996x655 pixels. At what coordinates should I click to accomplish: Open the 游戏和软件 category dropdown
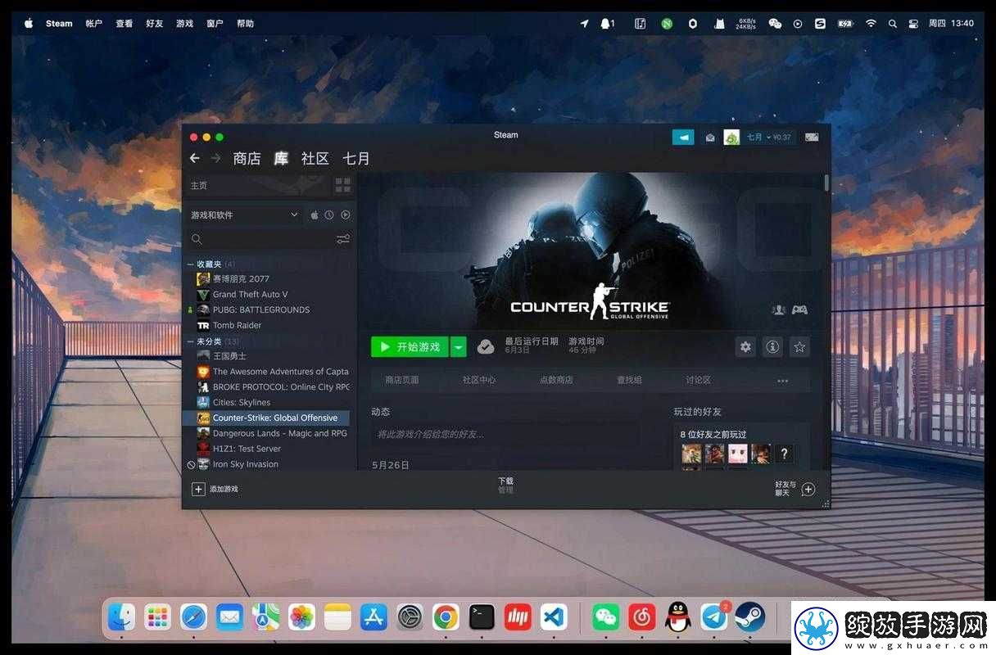[244, 215]
